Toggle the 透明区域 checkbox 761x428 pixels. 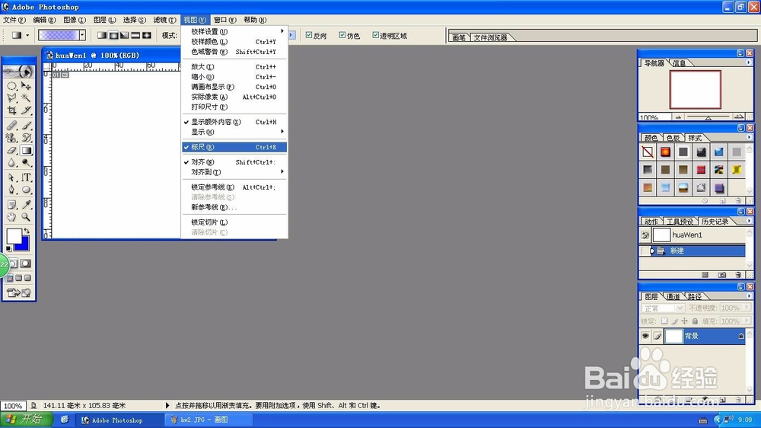pos(375,35)
